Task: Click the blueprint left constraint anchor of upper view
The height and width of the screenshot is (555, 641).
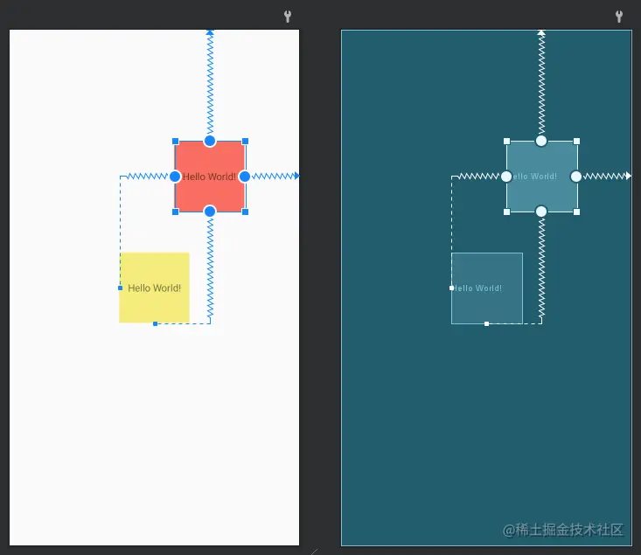Action: [x=506, y=177]
